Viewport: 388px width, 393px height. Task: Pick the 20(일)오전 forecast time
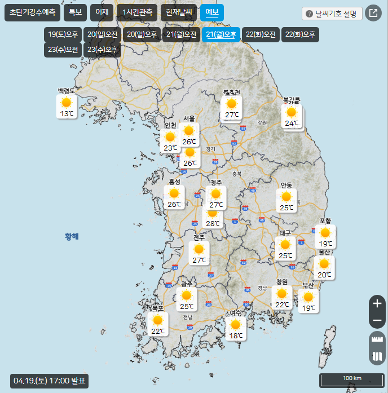(x=103, y=35)
